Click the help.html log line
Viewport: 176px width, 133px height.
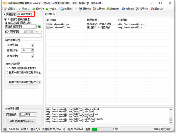click(70, 117)
